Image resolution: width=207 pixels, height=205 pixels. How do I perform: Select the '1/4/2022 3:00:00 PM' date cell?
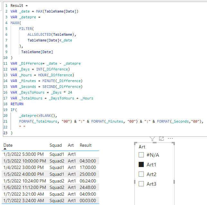tap(23, 167)
